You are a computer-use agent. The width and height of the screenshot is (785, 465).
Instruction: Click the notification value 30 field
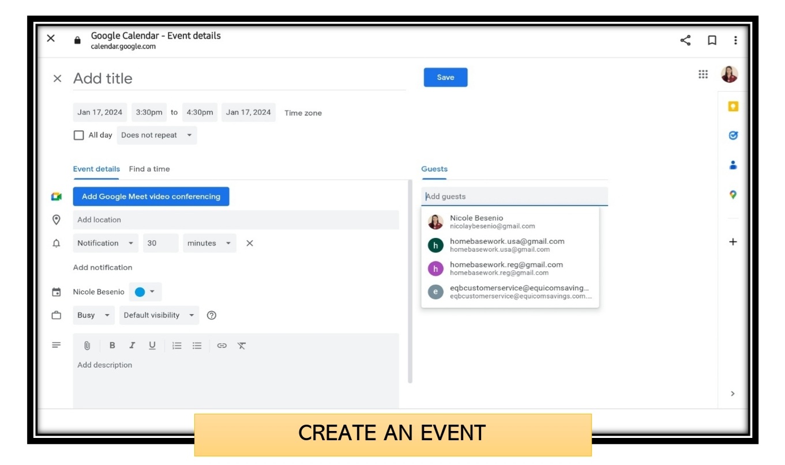pos(161,243)
